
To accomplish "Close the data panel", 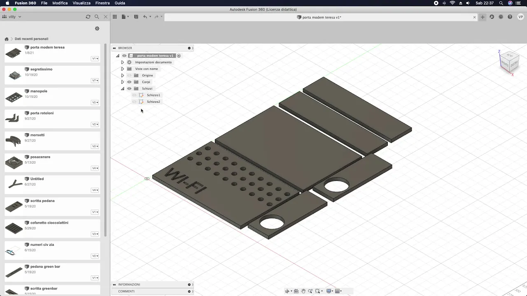I will pos(106,17).
